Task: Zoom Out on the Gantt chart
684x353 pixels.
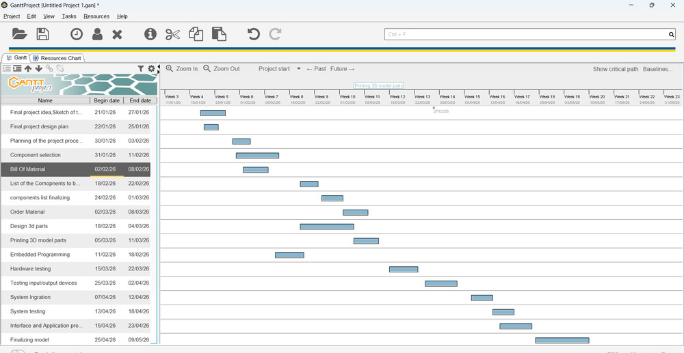Action: (x=222, y=69)
